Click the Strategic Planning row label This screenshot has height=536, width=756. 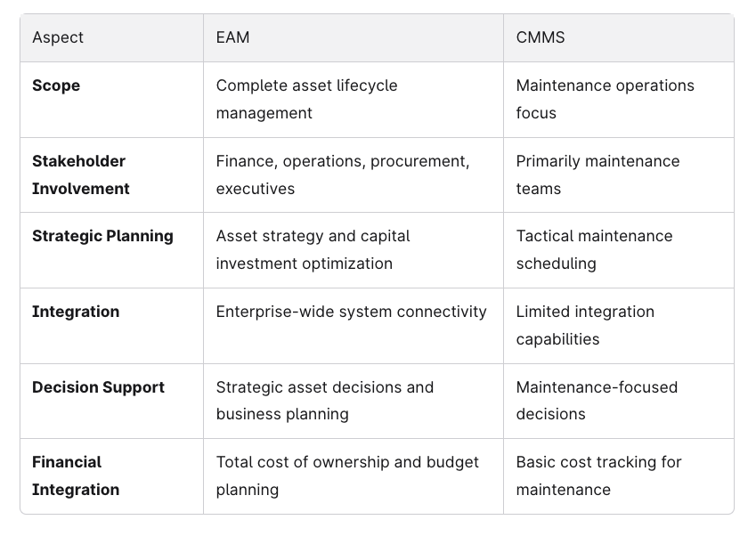click(102, 236)
